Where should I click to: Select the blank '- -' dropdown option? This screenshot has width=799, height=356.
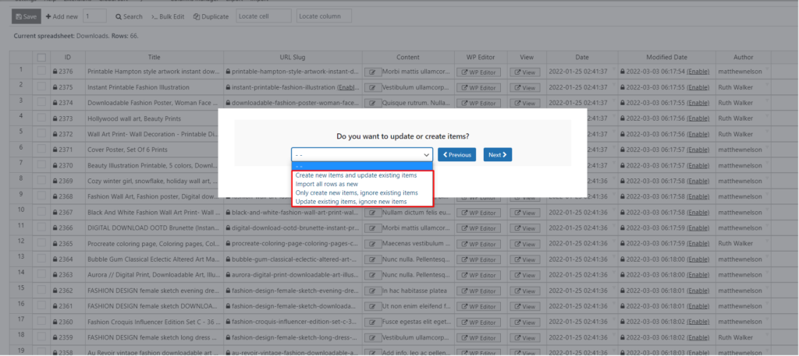coord(362,166)
